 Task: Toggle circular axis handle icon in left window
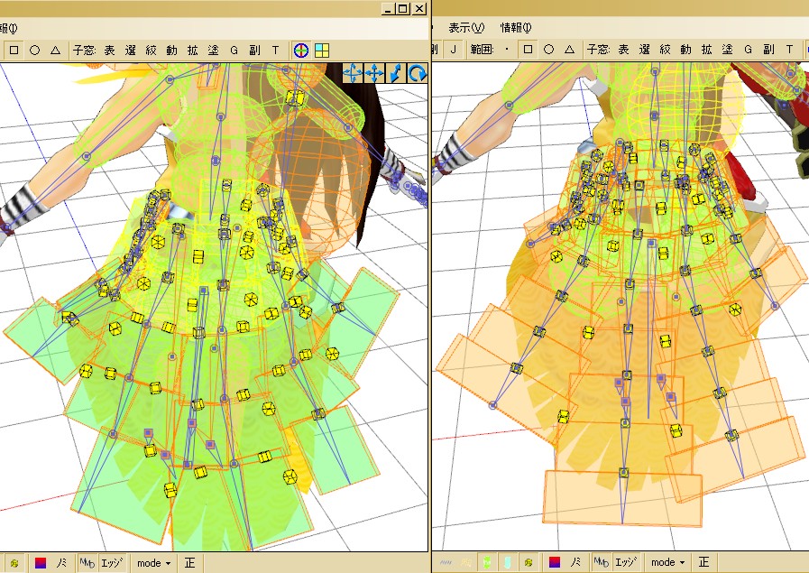click(301, 51)
